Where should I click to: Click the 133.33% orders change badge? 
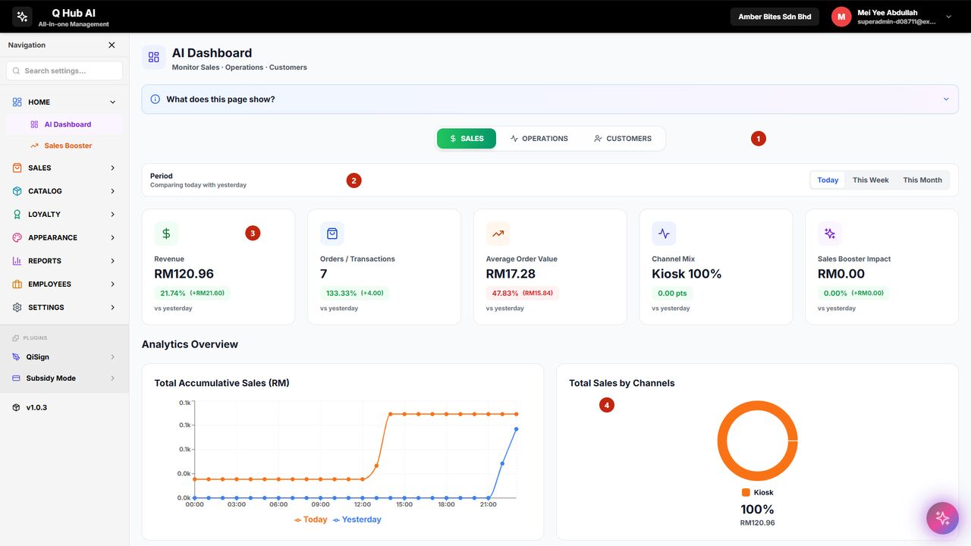(354, 293)
